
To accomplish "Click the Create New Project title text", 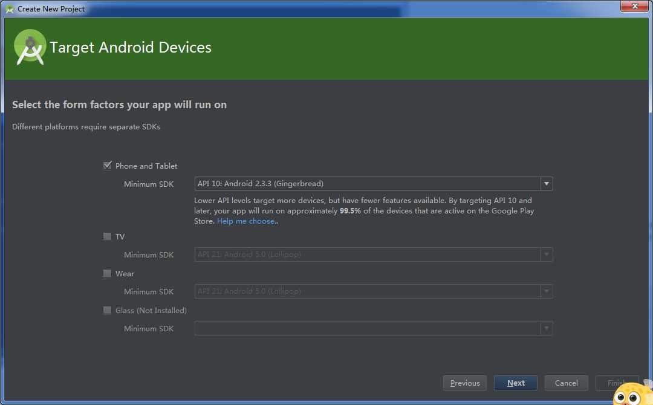I will pos(51,8).
